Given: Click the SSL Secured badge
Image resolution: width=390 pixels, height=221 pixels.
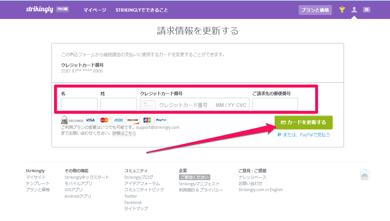Looking at the screenshot, I should 72,120.
